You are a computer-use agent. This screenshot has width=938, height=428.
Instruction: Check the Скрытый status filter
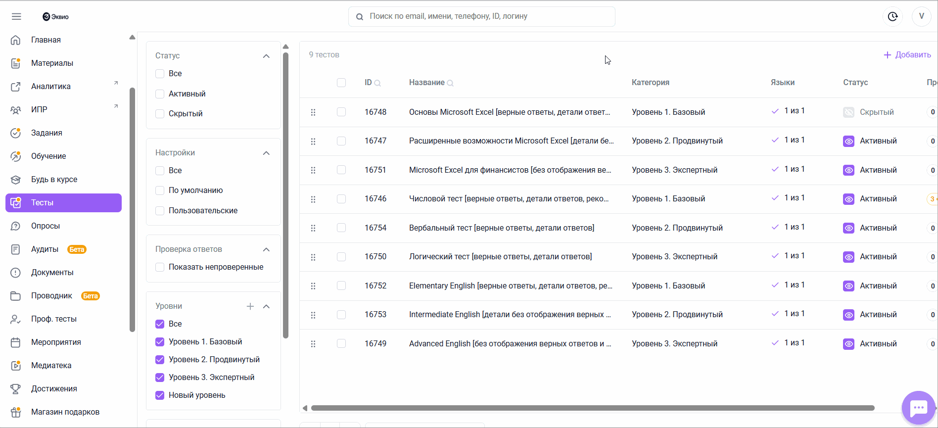click(160, 113)
